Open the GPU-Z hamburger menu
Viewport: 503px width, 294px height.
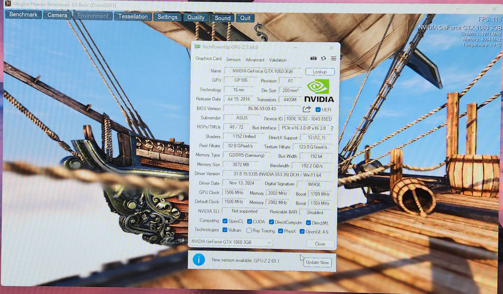click(x=334, y=58)
